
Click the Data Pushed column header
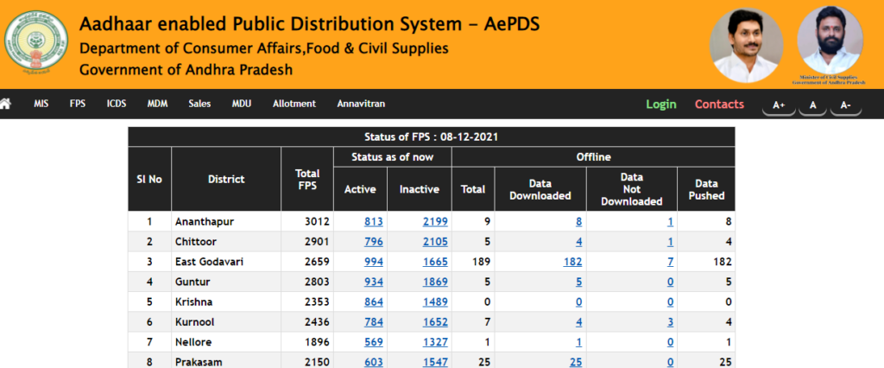[x=706, y=190]
